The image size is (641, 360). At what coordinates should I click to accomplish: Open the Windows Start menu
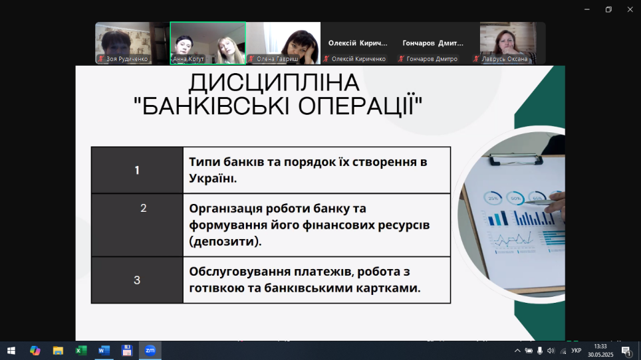click(11, 350)
